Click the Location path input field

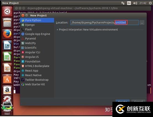point(104,22)
